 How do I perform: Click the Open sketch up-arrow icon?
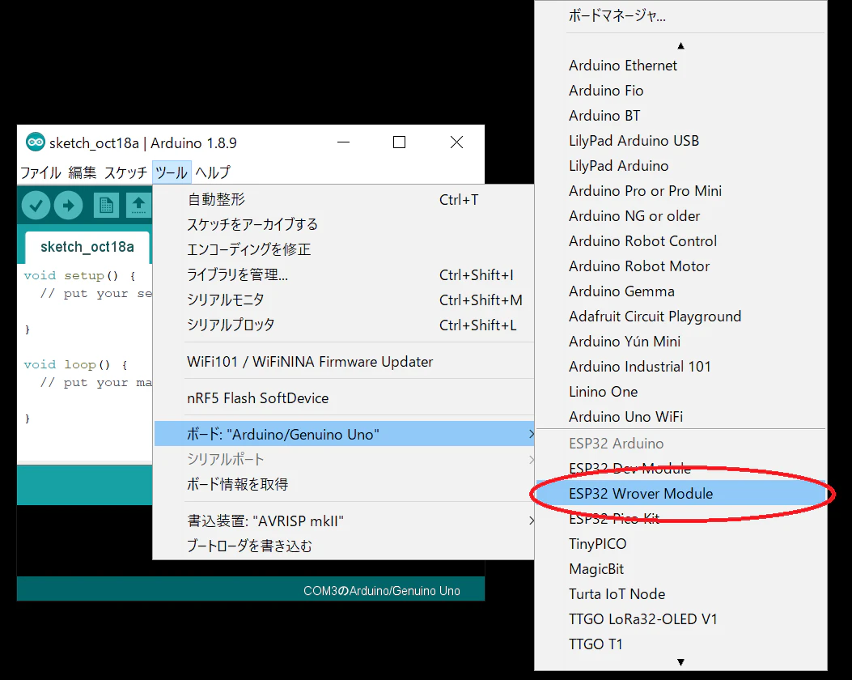tap(138, 206)
